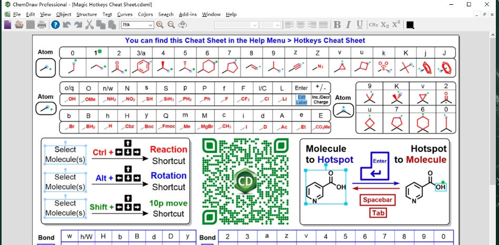Select the 'Rotation' shortcut text
The width and height of the screenshot is (499, 245).
(168, 175)
